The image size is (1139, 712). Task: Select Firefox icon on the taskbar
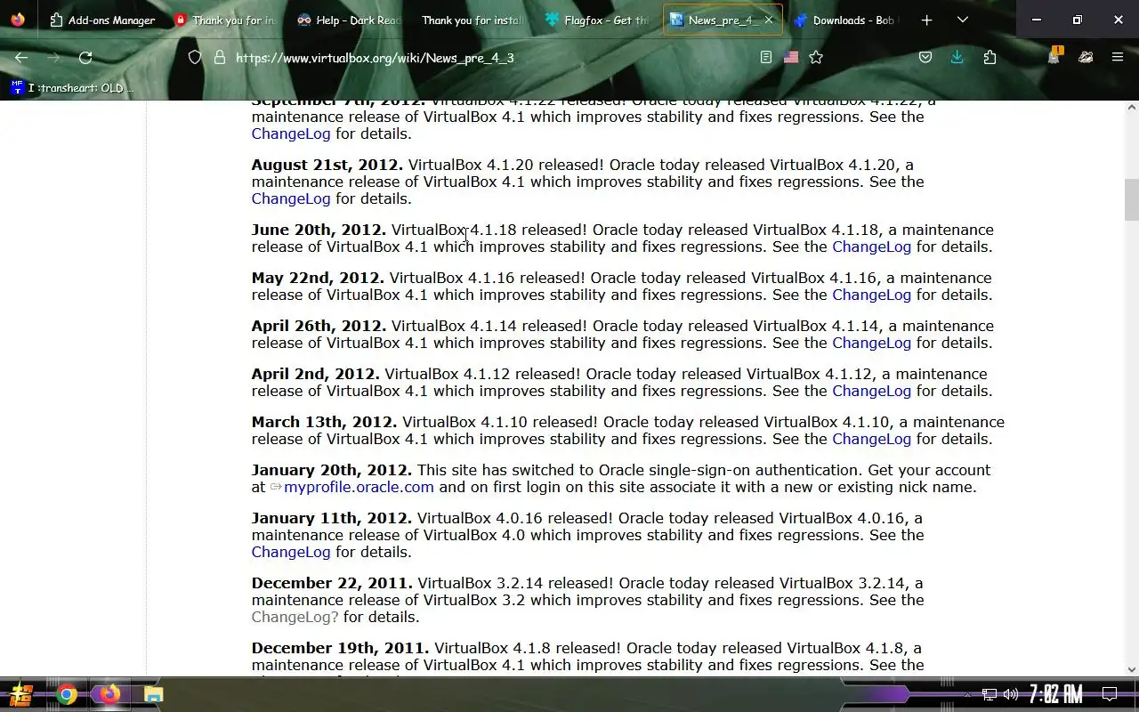[109, 694]
